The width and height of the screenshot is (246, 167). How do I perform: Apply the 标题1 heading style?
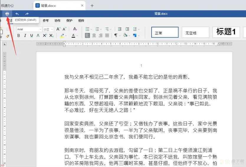pyautogui.click(x=226, y=32)
